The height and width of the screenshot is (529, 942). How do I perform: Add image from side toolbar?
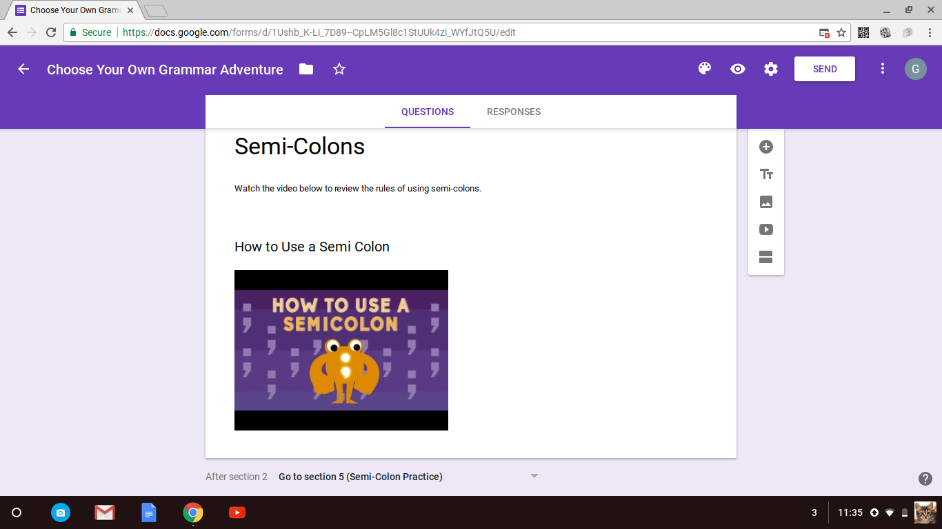point(766,202)
